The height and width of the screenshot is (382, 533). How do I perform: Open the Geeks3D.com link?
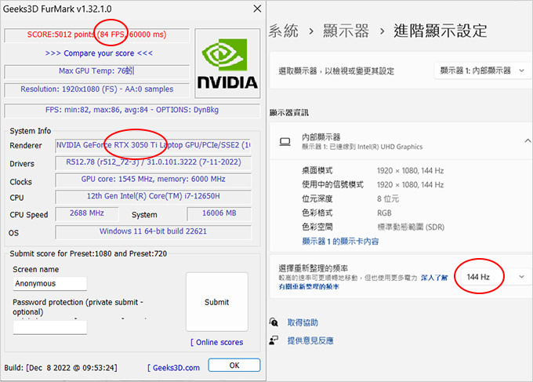[x=173, y=368]
